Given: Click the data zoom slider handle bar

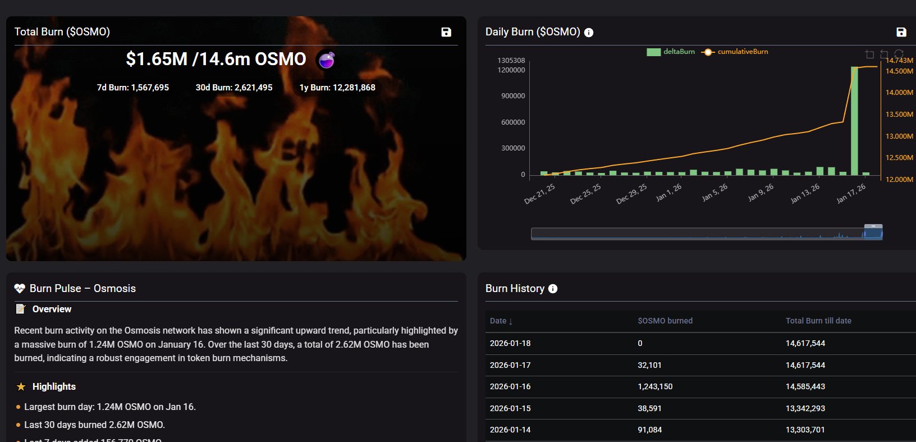Looking at the screenshot, I should click(873, 226).
